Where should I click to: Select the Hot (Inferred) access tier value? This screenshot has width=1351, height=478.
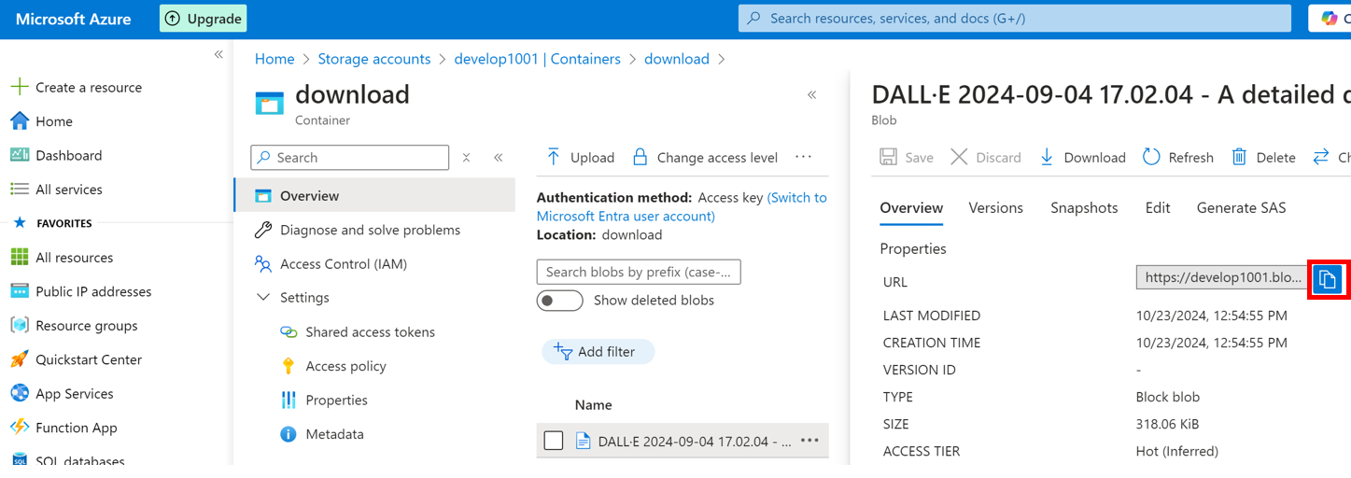coord(1177,451)
